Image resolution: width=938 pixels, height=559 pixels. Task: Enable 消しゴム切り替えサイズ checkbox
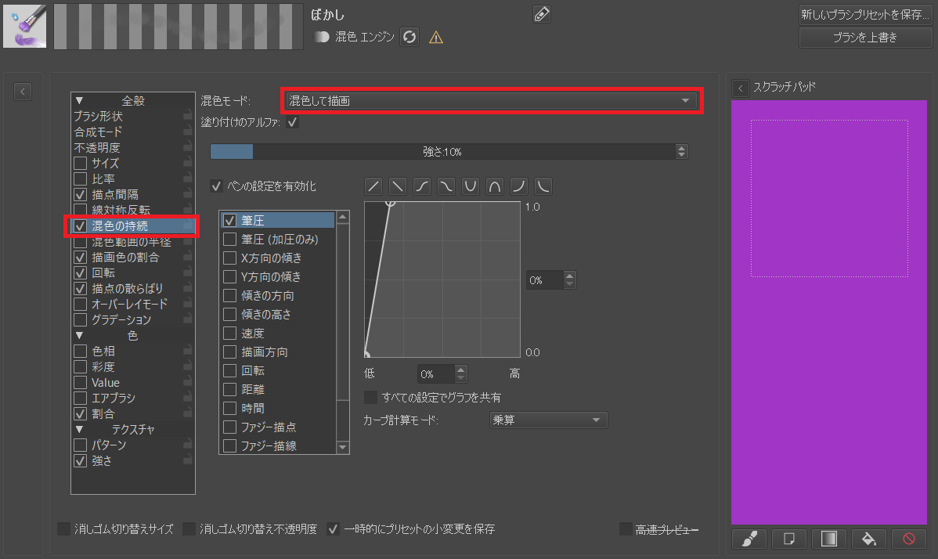[63, 528]
